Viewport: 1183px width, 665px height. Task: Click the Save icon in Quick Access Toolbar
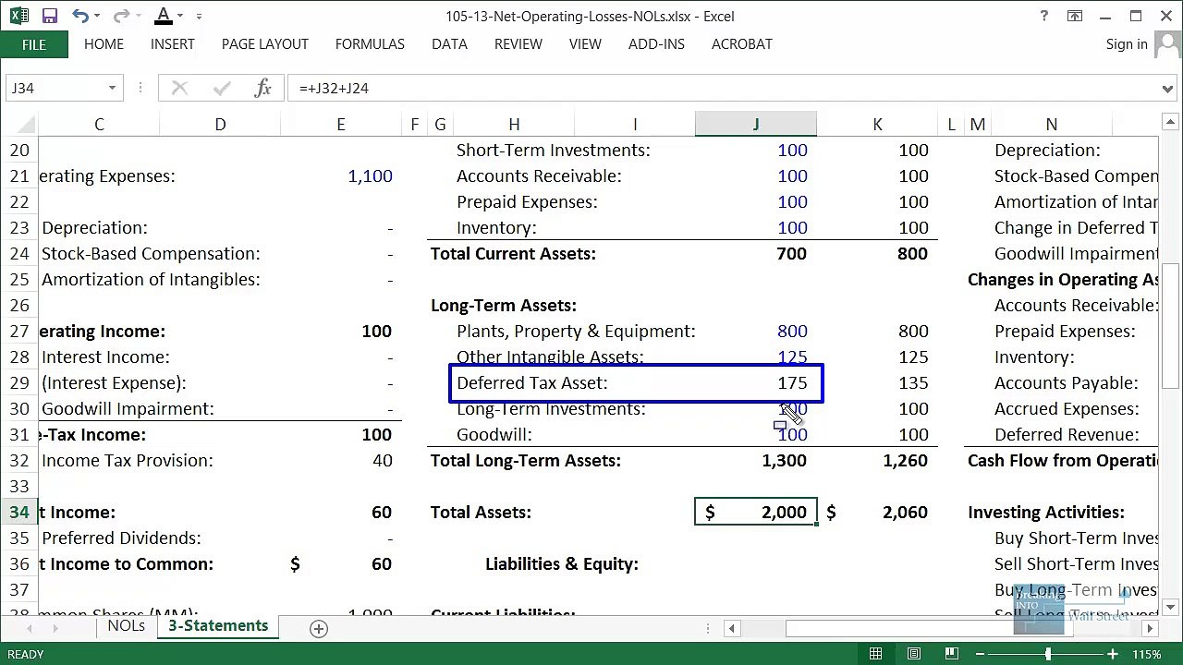(x=50, y=16)
